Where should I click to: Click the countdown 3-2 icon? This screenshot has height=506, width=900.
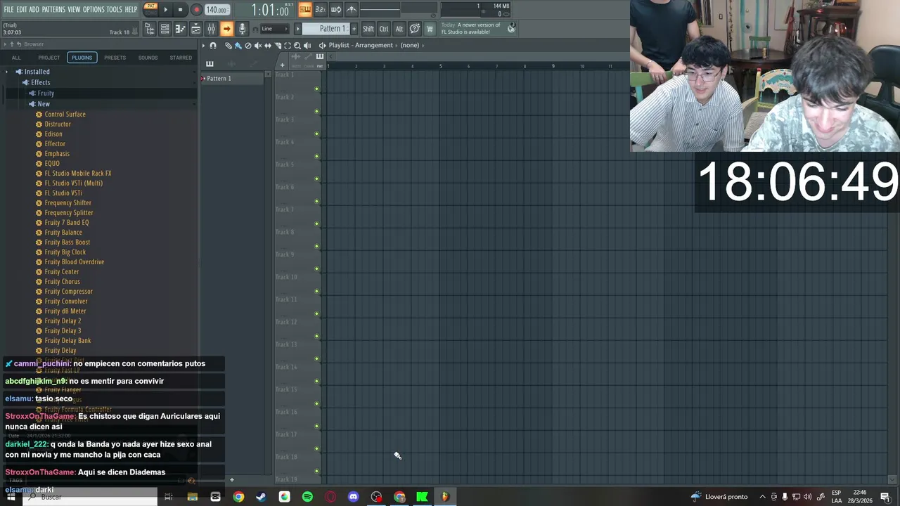[x=320, y=9]
